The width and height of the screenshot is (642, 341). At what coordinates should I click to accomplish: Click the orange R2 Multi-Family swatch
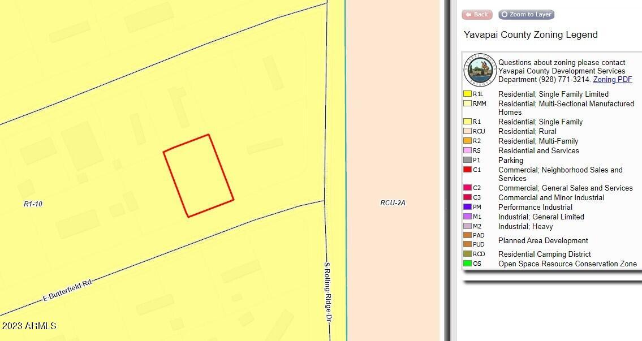click(x=467, y=141)
